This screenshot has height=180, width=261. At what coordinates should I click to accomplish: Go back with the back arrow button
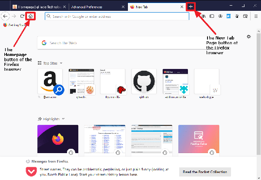pyautogui.click(x=5, y=16)
